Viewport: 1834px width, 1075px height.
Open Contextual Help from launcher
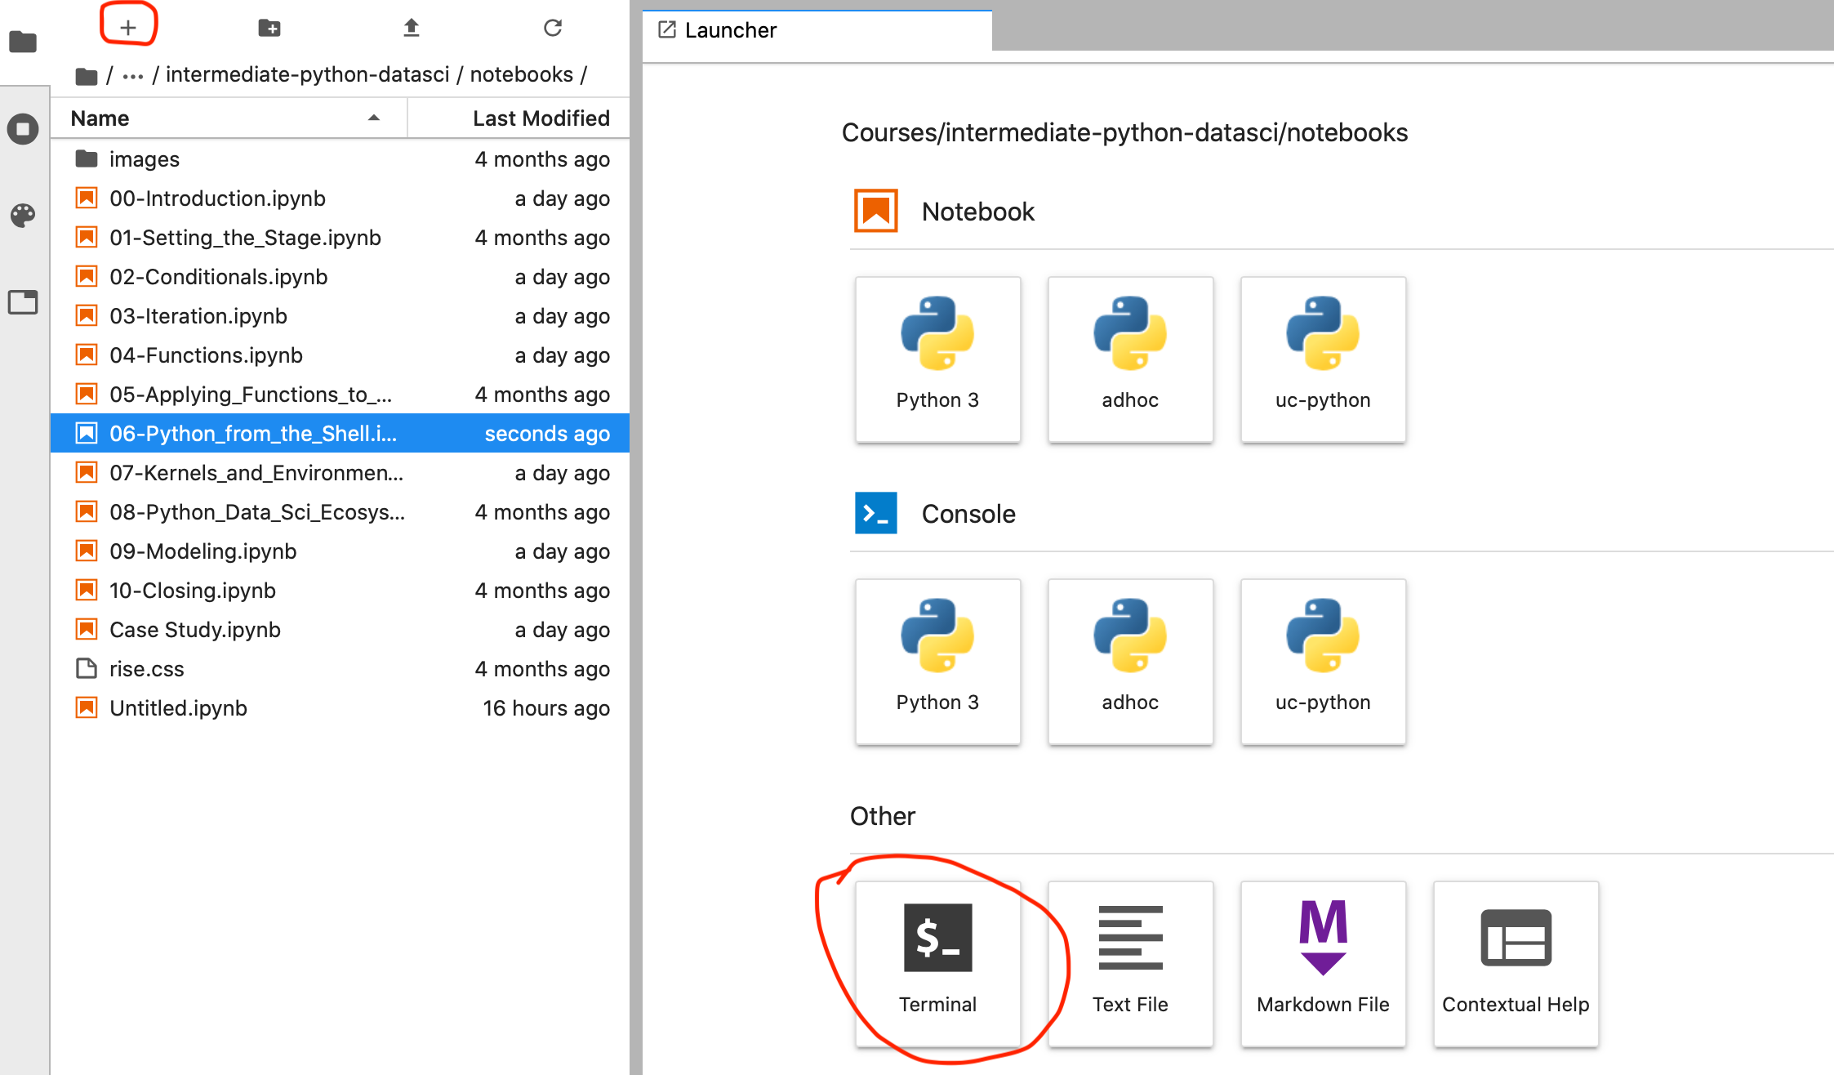1516,964
